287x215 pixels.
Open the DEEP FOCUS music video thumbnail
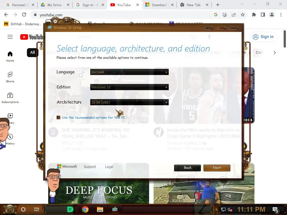(x=99, y=192)
